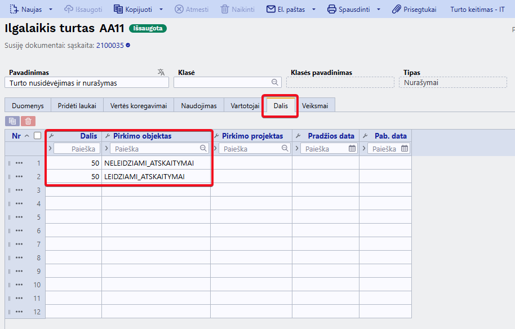Click the magnifier icon in Klasė field
The height and width of the screenshot is (329, 515).
click(x=274, y=82)
